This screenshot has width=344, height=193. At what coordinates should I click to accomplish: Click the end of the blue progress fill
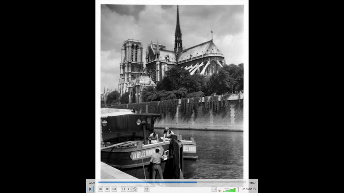click(197, 183)
